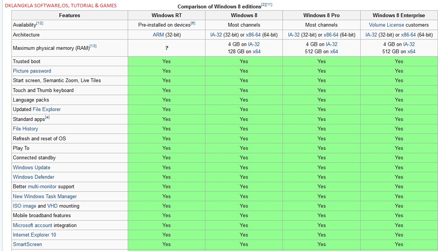Click footnote 12 beside Availability
This screenshot has height=251, width=438.
(x=40, y=24)
